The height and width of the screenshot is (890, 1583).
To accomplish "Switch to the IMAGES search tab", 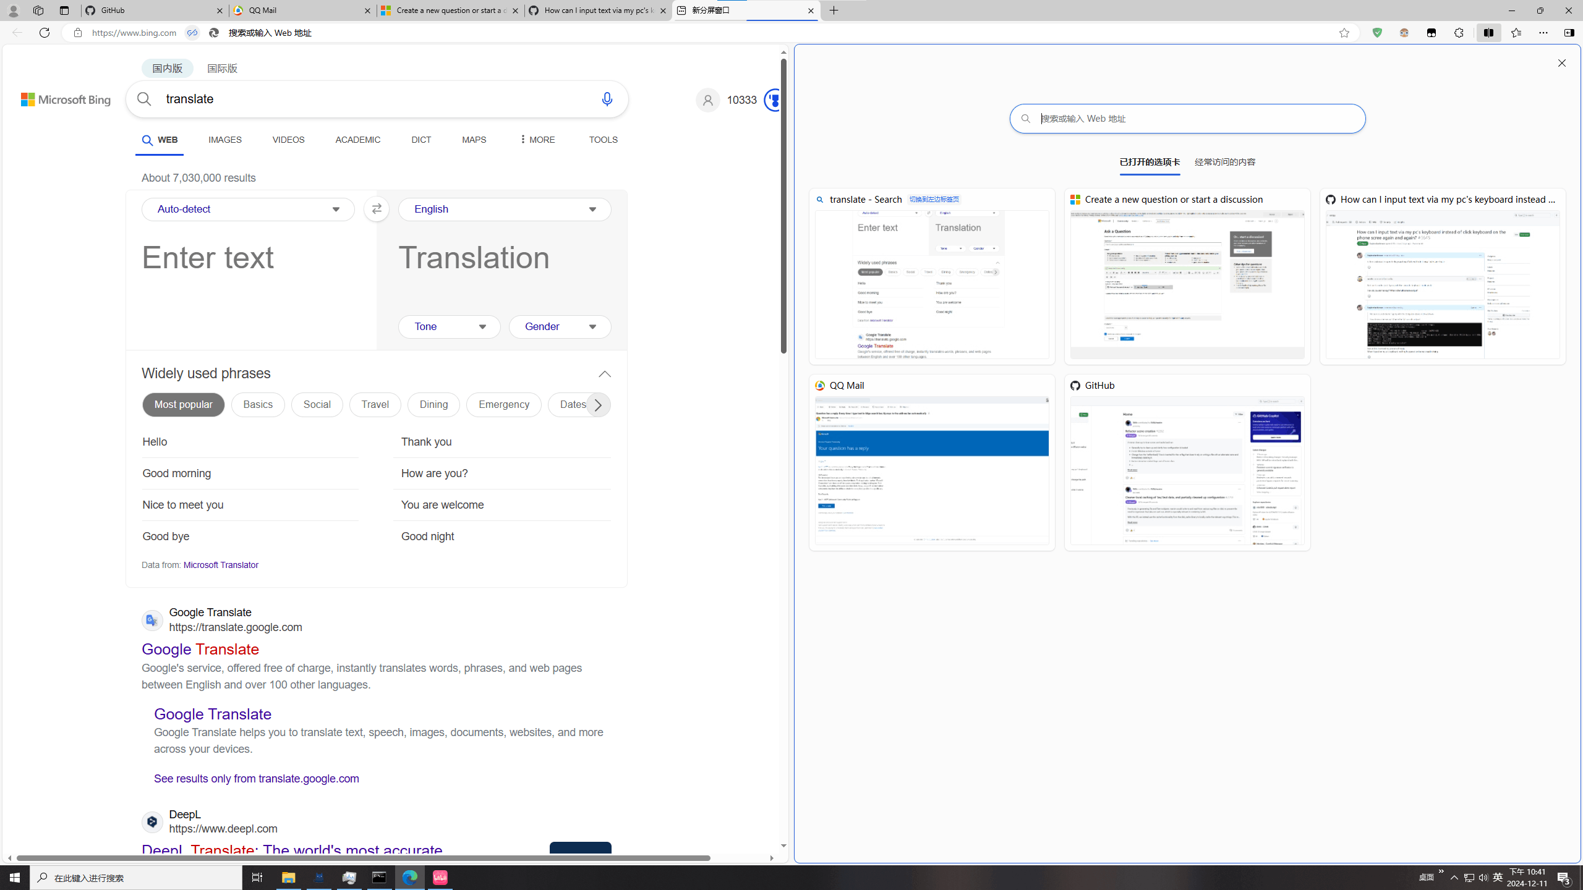I will 224,140.
